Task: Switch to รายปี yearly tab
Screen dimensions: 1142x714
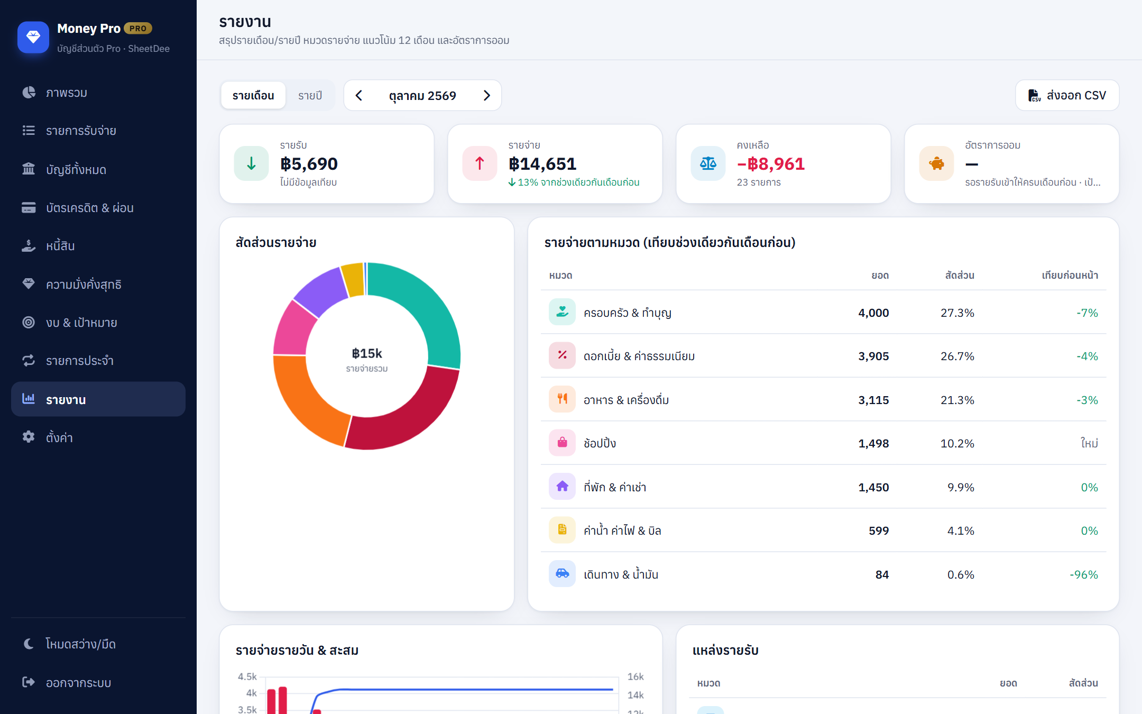Action: (310, 95)
